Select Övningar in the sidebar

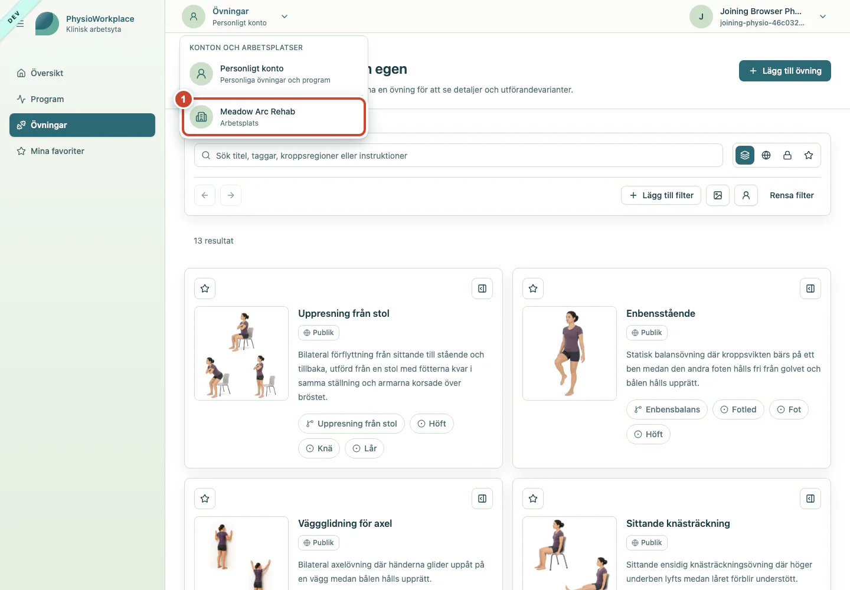[x=82, y=125]
